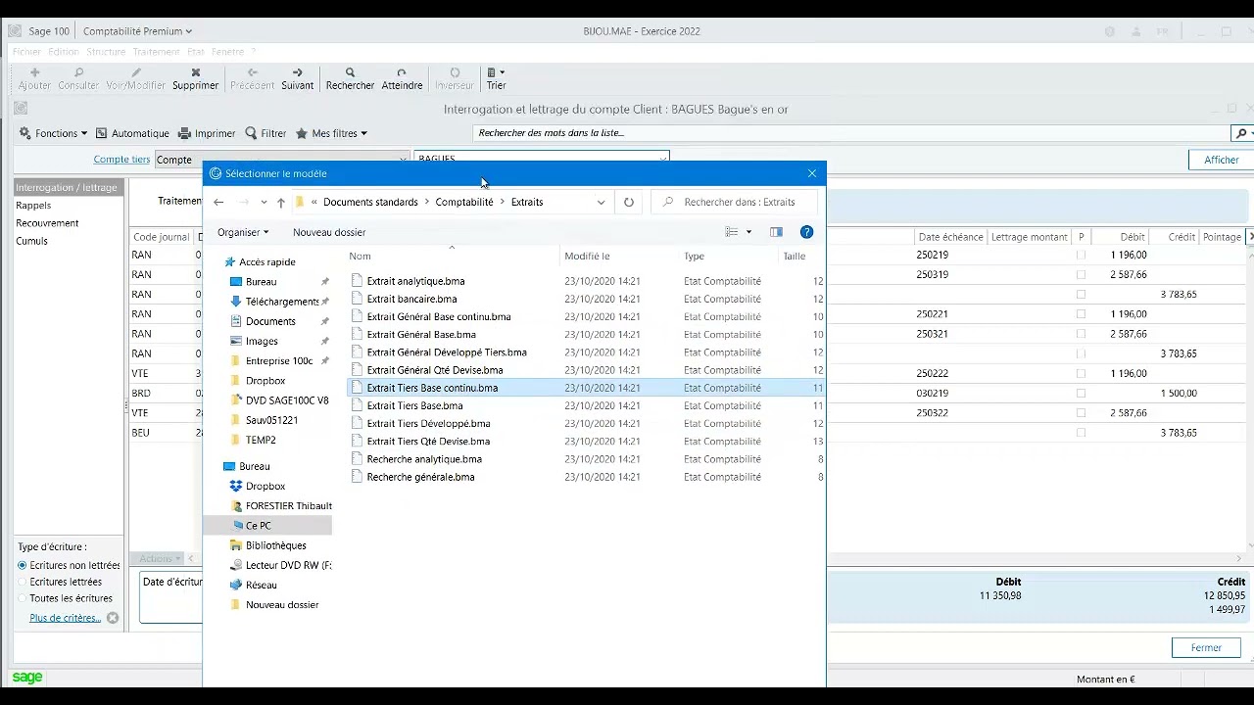Select Extrait Général Base continu.bma
Screen dimensions: 1254x705
439,316
